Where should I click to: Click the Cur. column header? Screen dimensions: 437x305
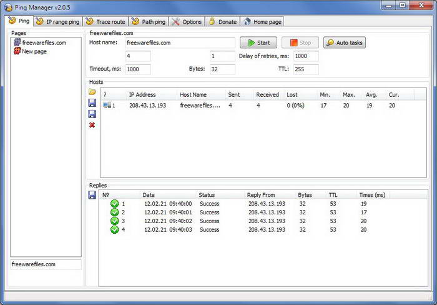pyautogui.click(x=400, y=94)
